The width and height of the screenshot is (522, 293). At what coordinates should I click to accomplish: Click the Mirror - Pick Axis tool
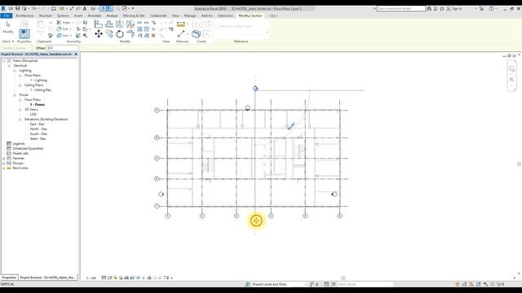pyautogui.click(x=120, y=24)
